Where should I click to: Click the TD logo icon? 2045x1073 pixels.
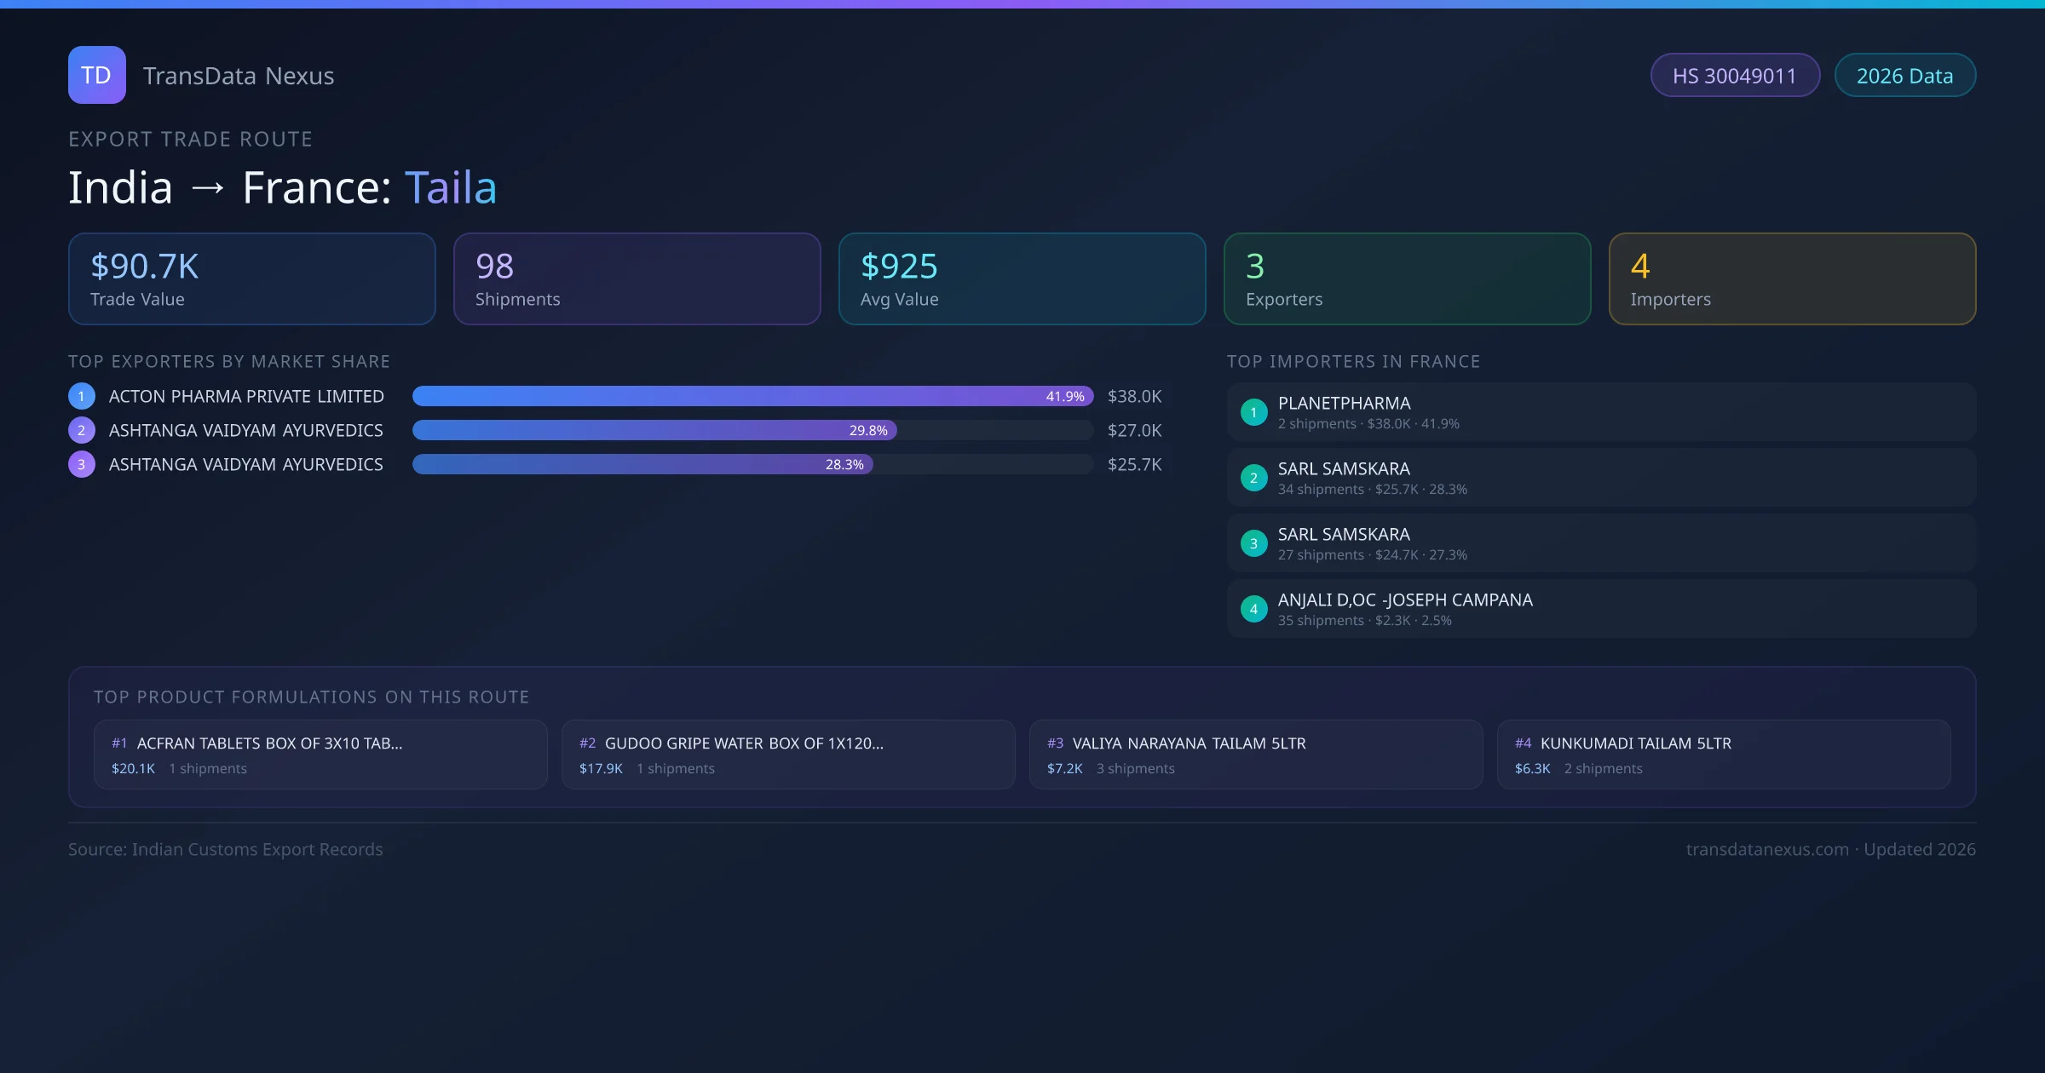pyautogui.click(x=96, y=75)
